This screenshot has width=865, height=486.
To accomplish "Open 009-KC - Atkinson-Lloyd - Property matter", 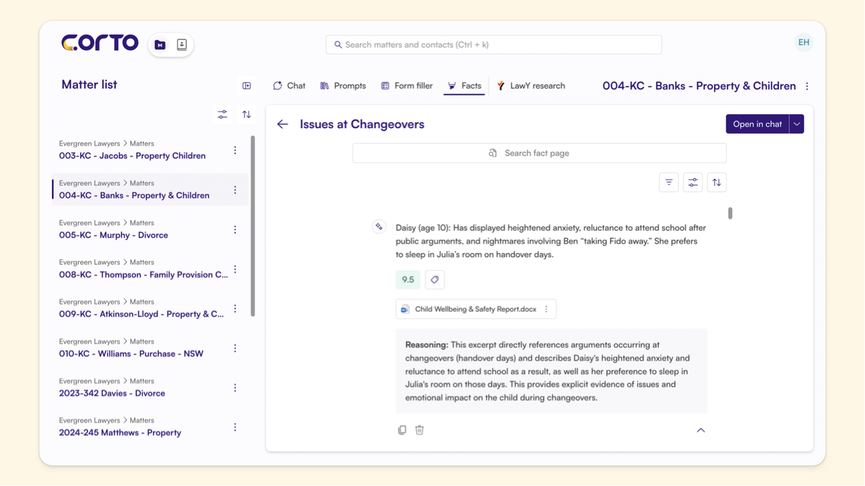I will point(142,314).
